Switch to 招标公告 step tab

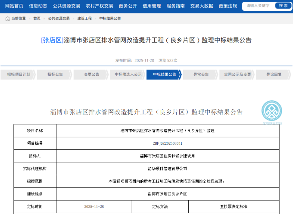[55, 74]
